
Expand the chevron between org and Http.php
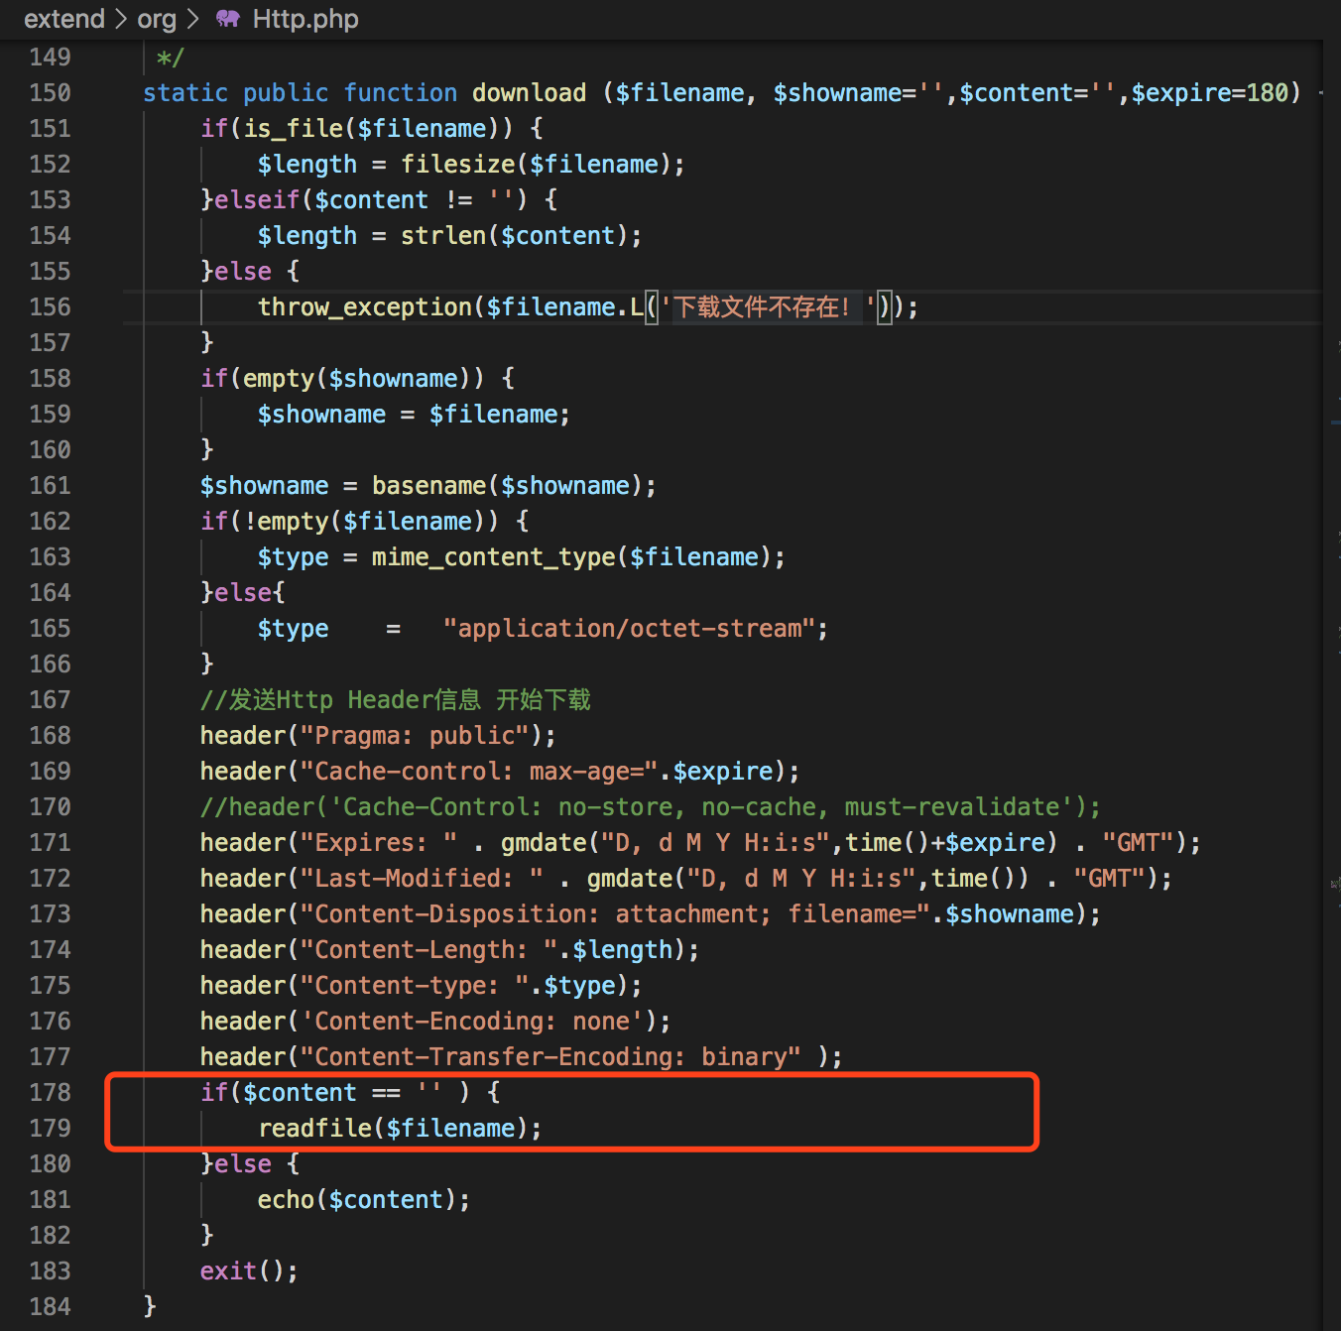[191, 19]
